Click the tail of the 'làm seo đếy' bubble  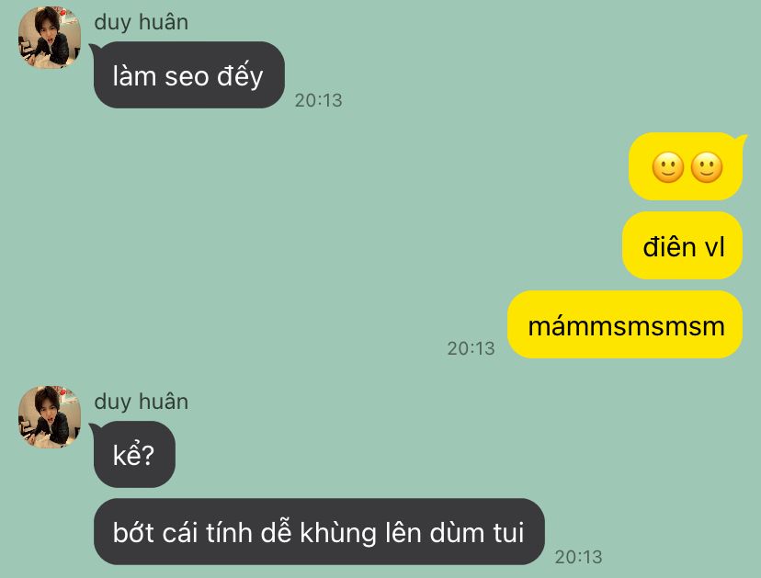point(94,48)
